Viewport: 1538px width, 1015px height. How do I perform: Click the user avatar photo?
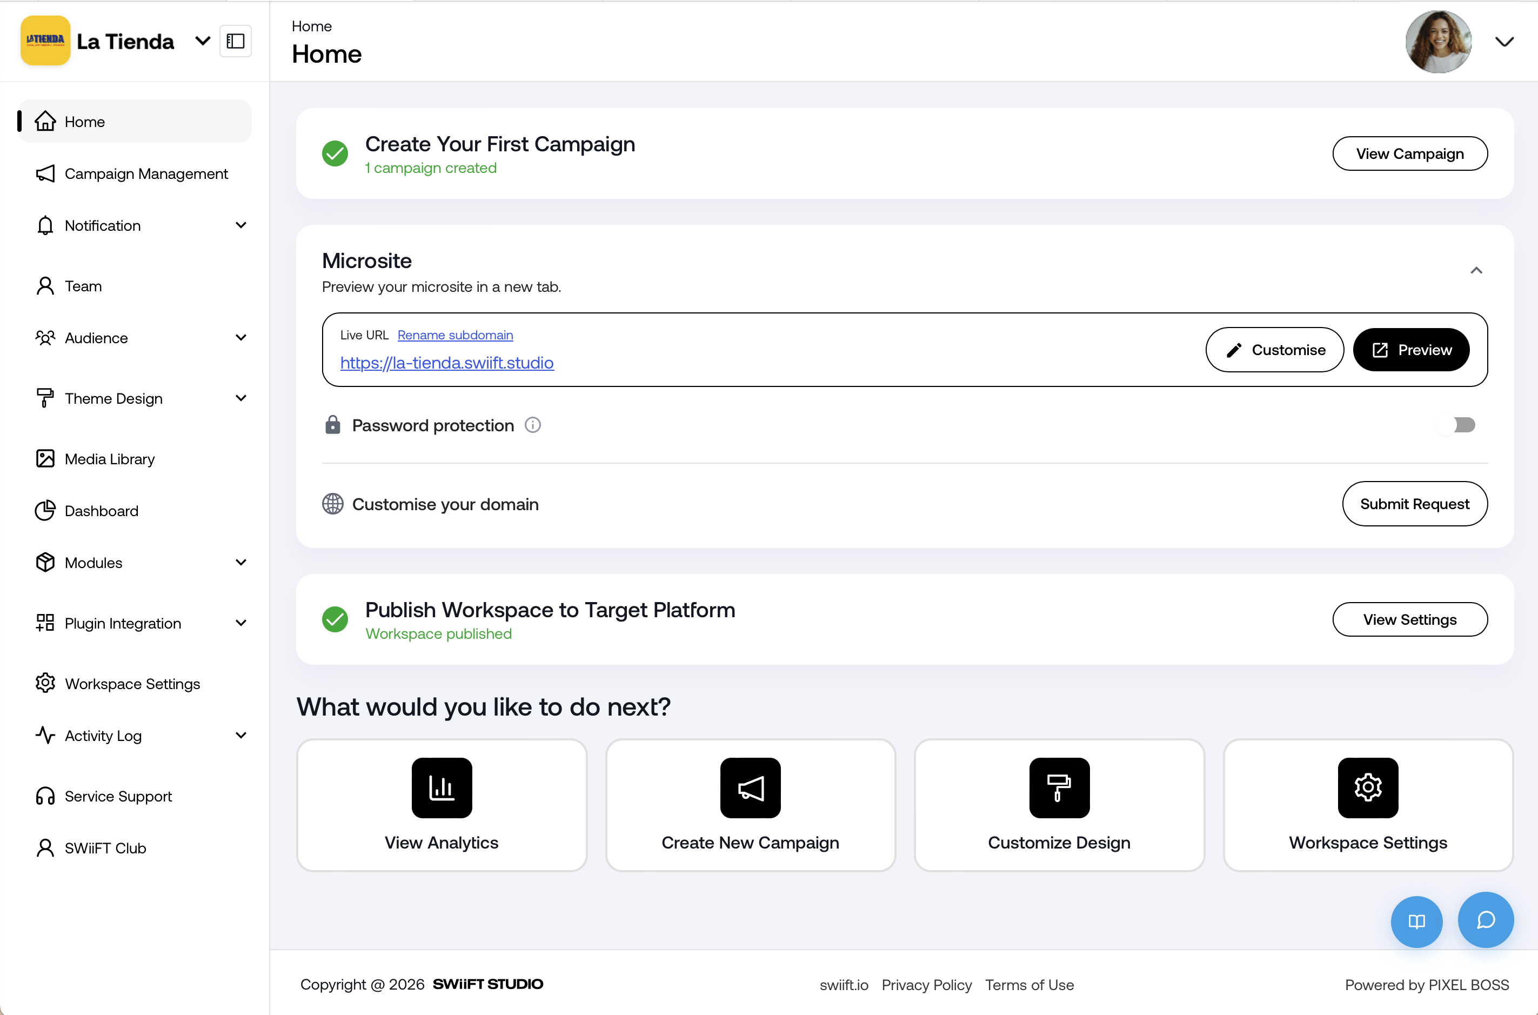(x=1439, y=42)
